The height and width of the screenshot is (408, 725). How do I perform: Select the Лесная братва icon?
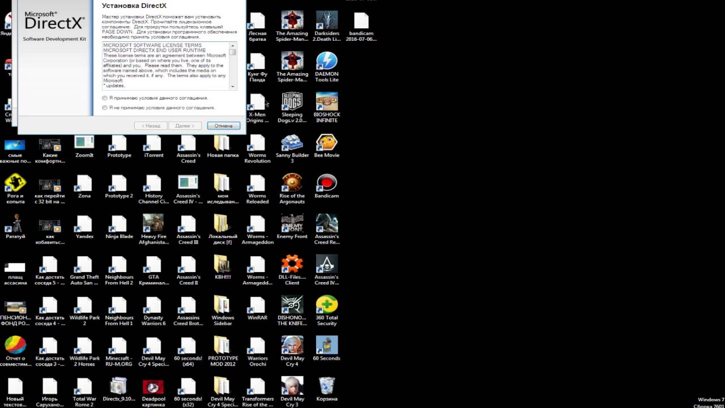[x=257, y=26]
